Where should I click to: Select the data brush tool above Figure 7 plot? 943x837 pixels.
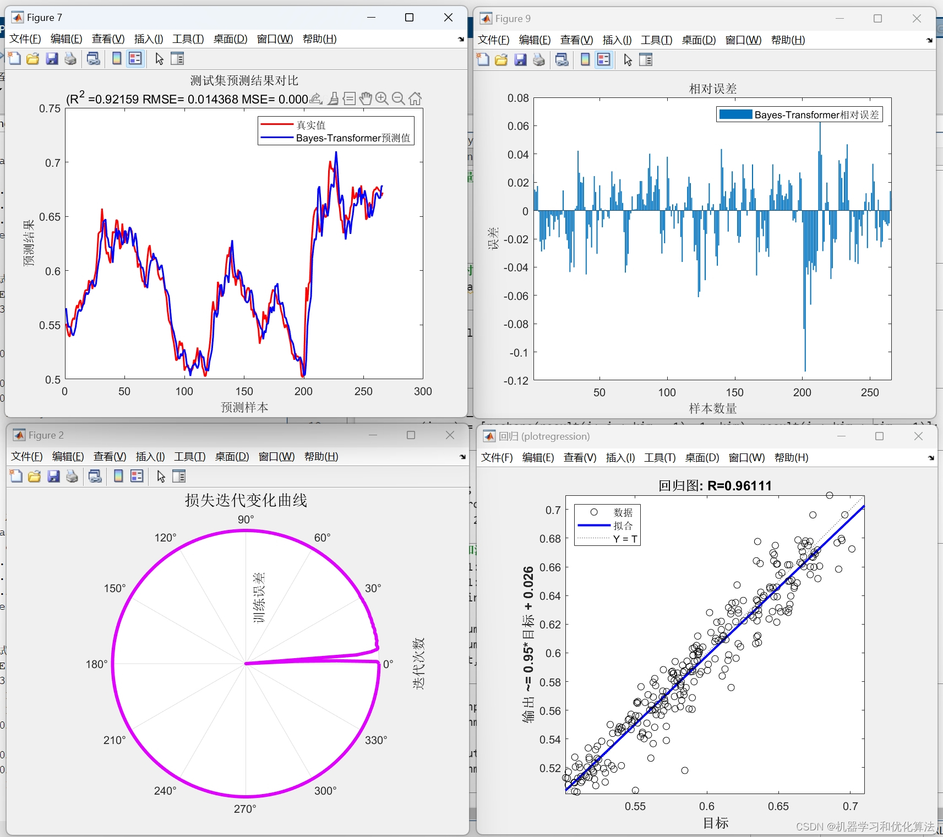[x=333, y=99]
